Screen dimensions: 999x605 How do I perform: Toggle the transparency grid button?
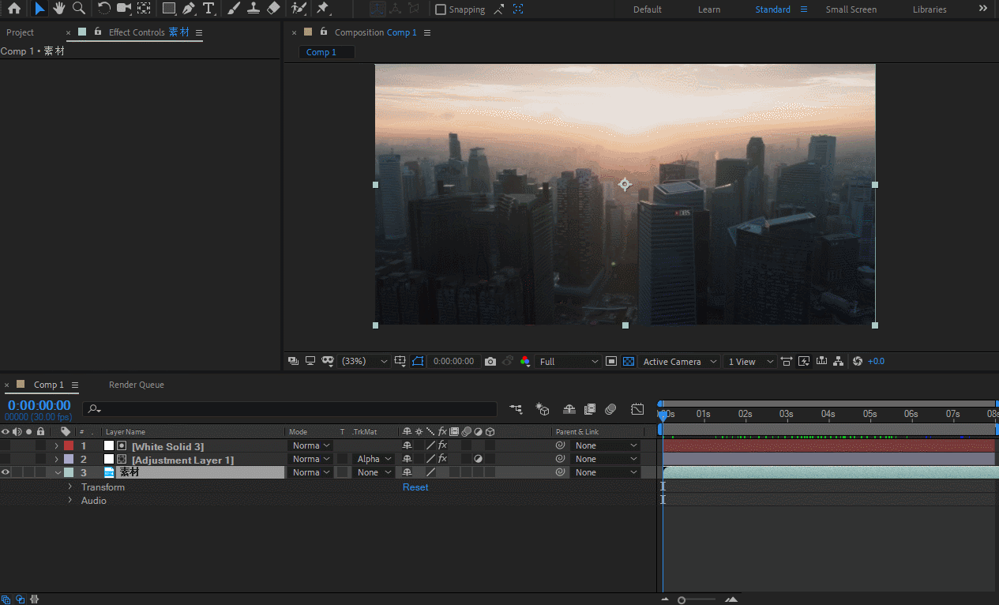point(629,361)
